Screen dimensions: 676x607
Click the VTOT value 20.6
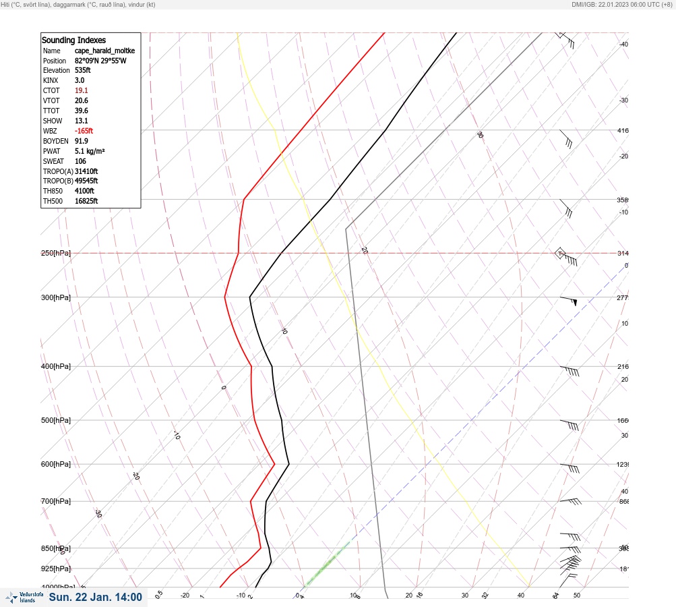pos(82,100)
